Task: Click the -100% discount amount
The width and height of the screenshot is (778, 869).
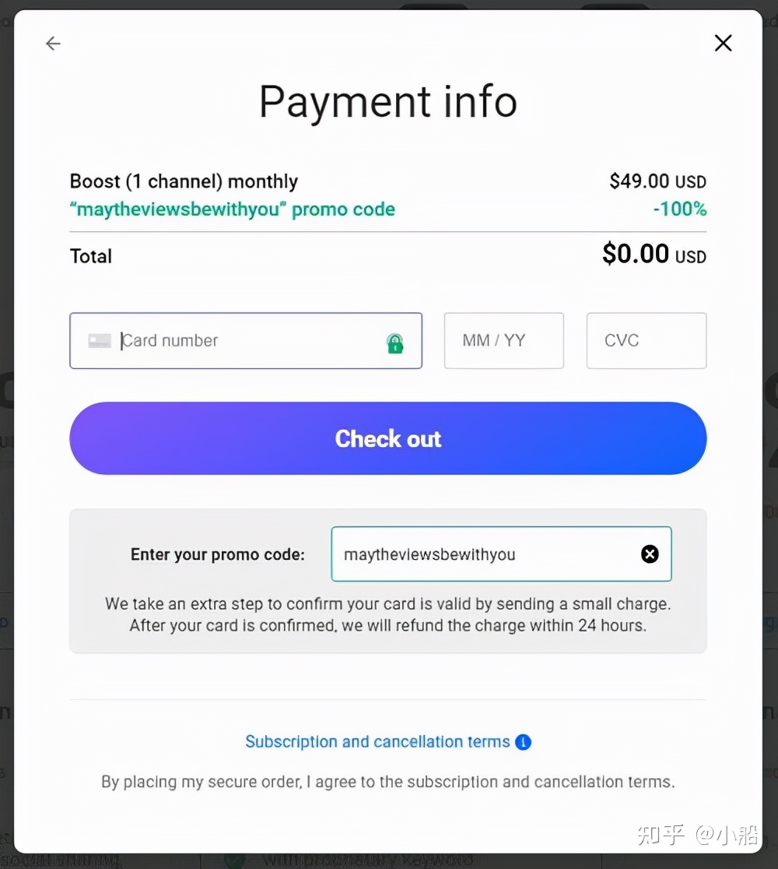Action: click(x=679, y=209)
